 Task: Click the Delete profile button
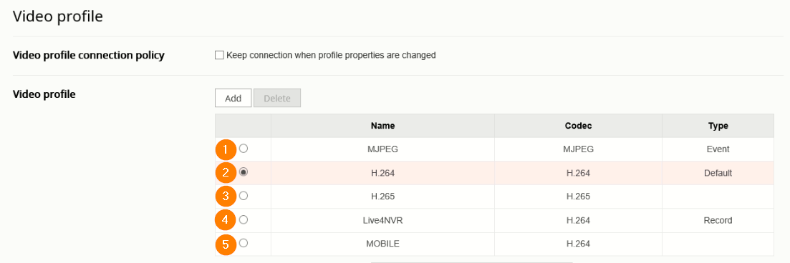pyautogui.click(x=277, y=98)
